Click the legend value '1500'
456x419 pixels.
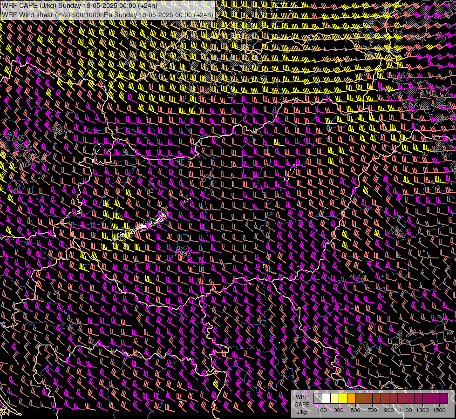pos(439,410)
